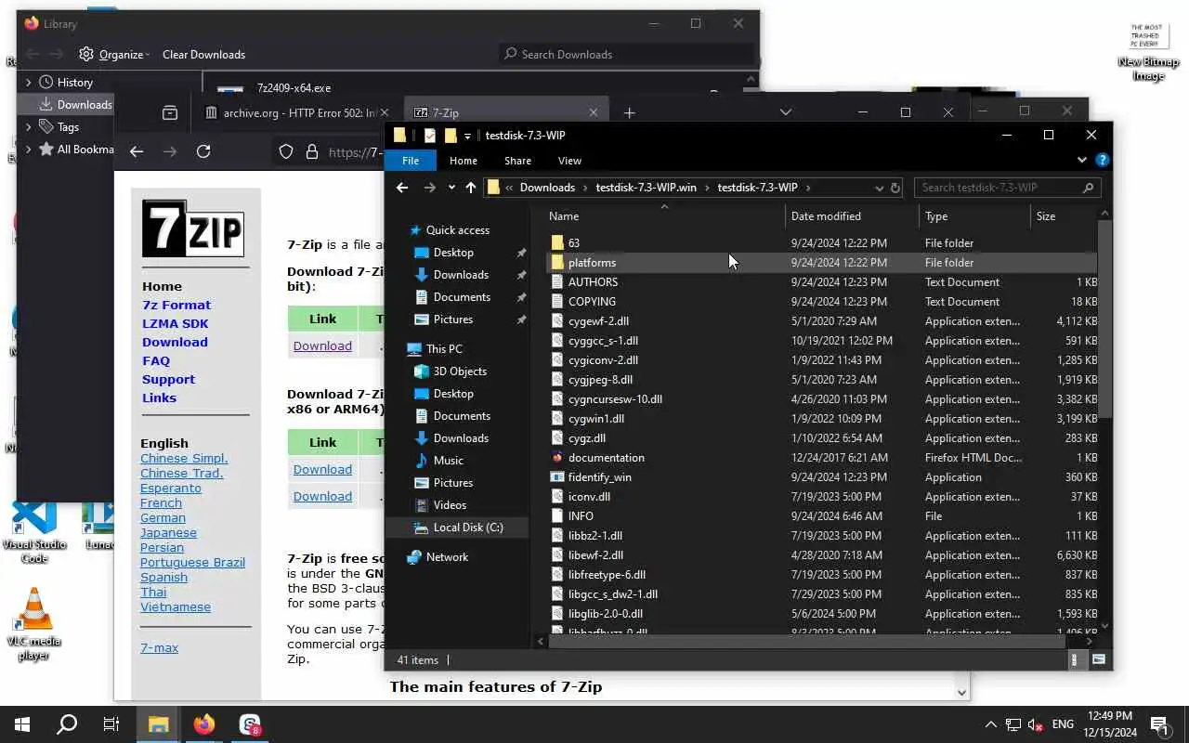Select cygewf-2.dll file
Viewport: 1189px width, 743px height.
(598, 321)
